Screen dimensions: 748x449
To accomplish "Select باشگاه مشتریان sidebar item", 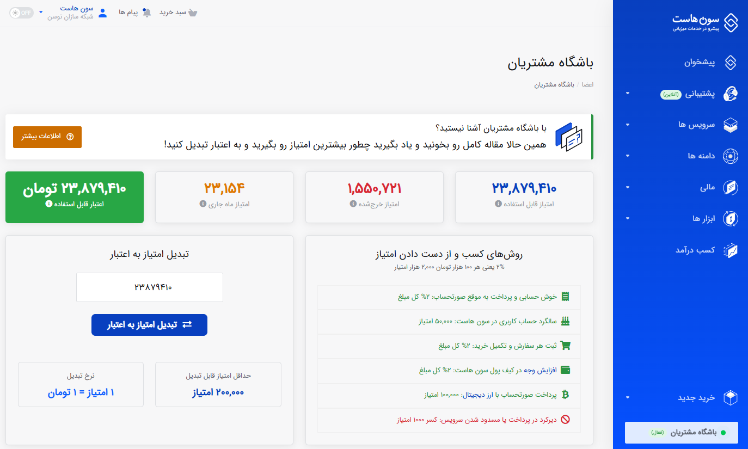I will (x=681, y=433).
